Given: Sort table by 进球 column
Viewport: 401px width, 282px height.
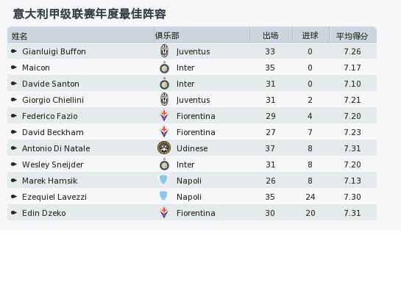Looking at the screenshot, I should point(310,35).
